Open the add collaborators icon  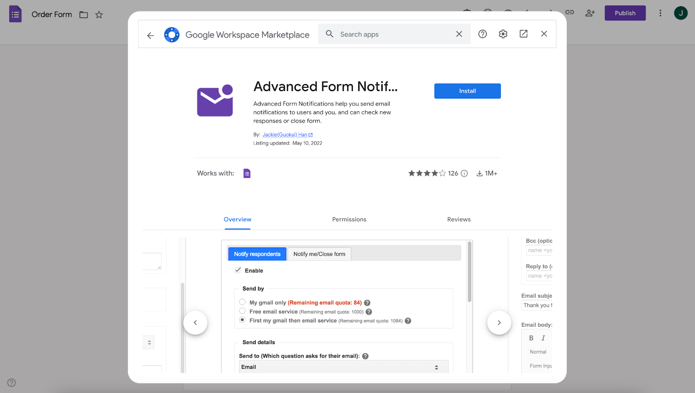point(590,13)
